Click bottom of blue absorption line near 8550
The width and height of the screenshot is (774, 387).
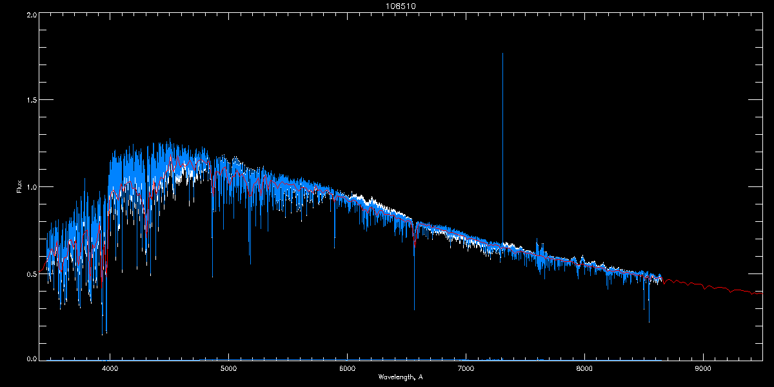point(649,321)
